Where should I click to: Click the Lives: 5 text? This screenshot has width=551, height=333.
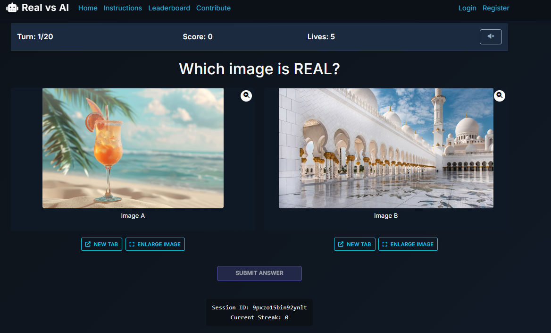coord(321,37)
